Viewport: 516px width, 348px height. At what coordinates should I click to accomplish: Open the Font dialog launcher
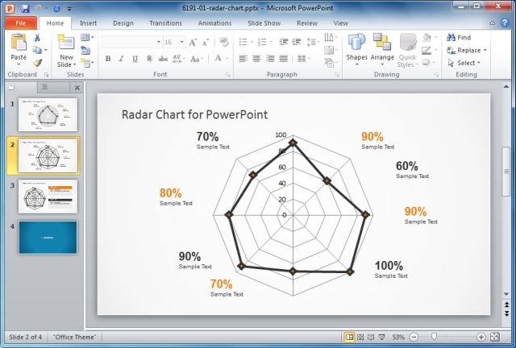coord(227,75)
